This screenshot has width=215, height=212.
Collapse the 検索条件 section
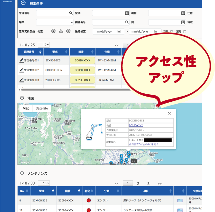pyautogui.click(x=23, y=3)
